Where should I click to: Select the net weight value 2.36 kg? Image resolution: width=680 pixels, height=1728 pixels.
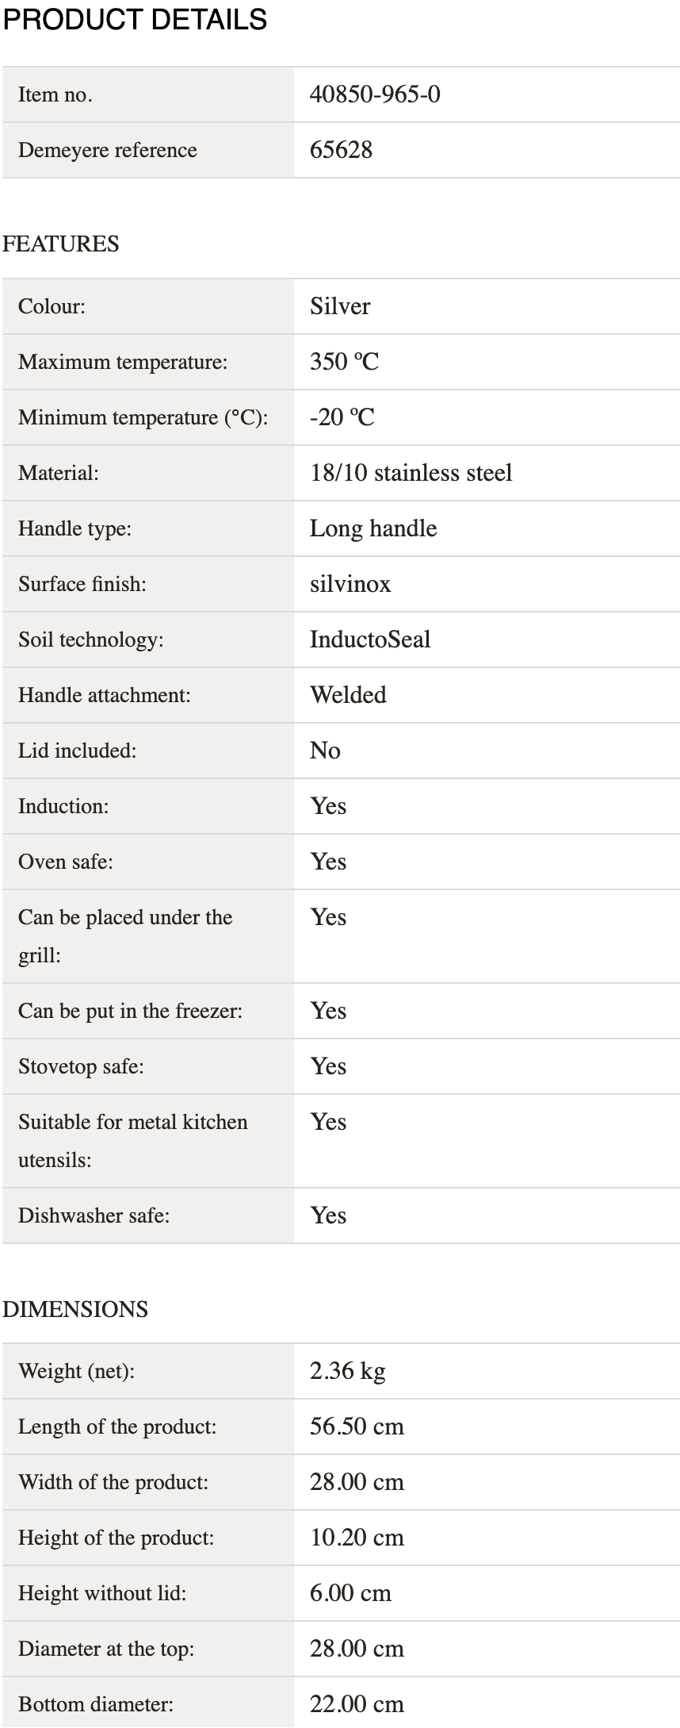coord(348,1371)
